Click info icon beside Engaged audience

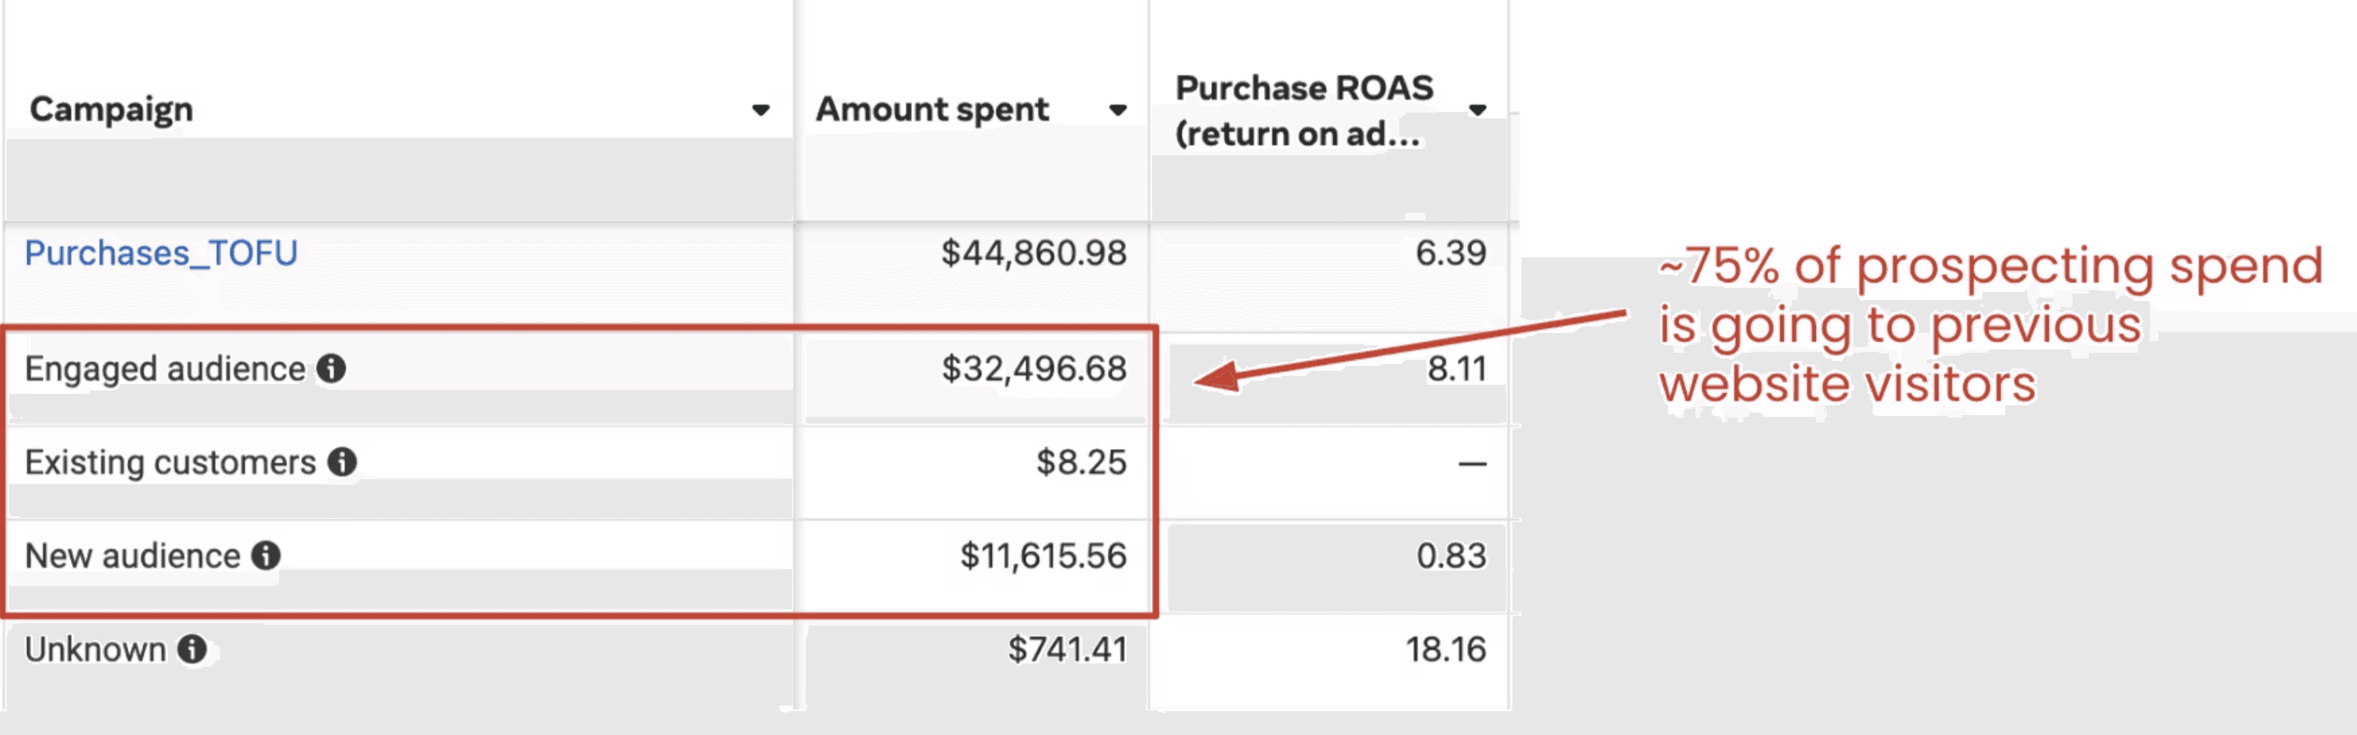[x=331, y=369]
